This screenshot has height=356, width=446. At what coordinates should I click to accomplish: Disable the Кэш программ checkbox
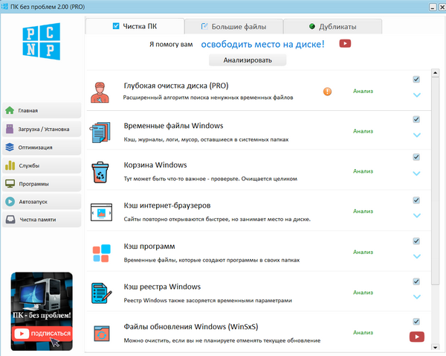(416, 241)
